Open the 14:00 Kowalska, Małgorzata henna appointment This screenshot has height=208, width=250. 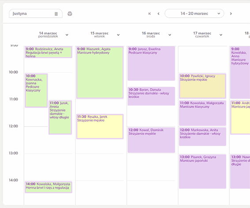49,187
